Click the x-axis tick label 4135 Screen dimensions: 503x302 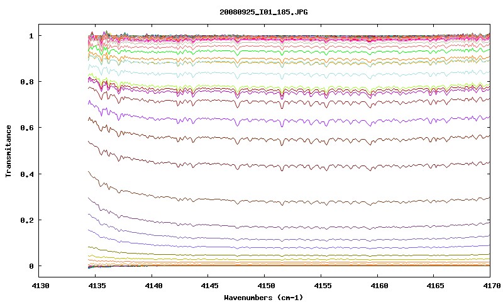[x=97, y=285]
